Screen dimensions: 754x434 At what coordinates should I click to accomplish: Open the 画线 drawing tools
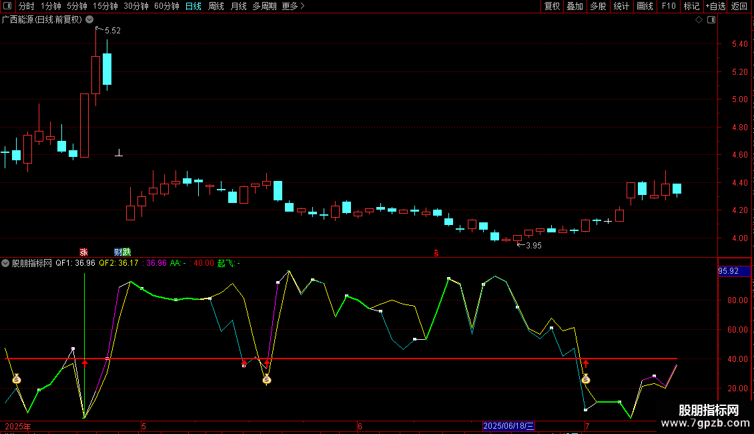coord(645,6)
